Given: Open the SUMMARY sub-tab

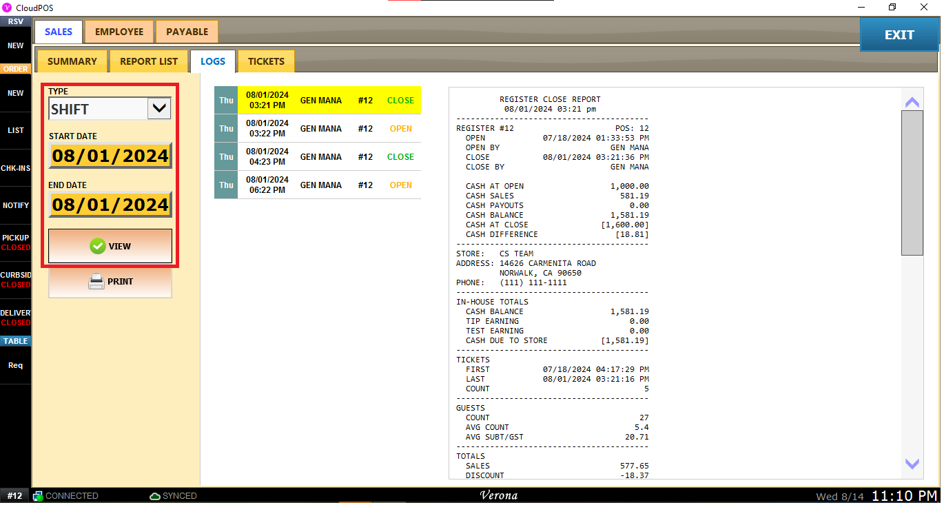Looking at the screenshot, I should tap(72, 61).
